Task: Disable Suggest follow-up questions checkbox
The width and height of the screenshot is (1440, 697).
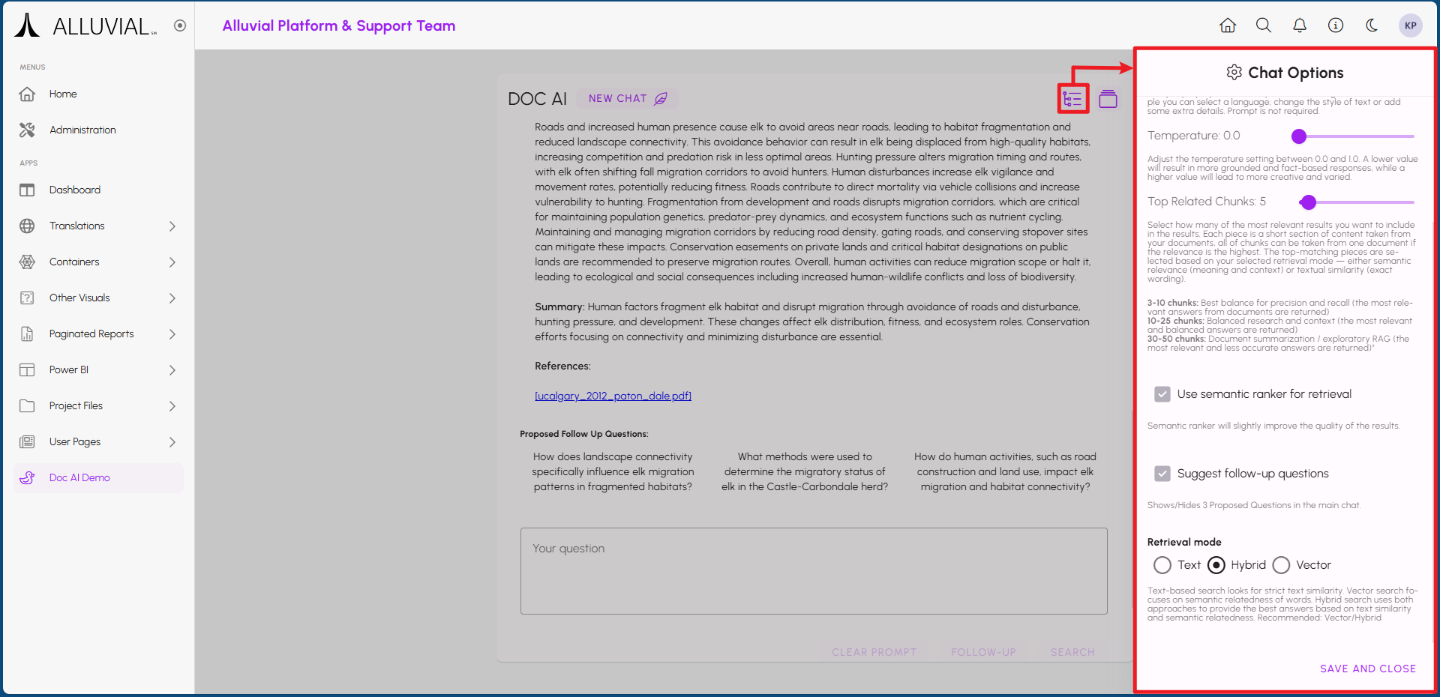Action: (1162, 474)
